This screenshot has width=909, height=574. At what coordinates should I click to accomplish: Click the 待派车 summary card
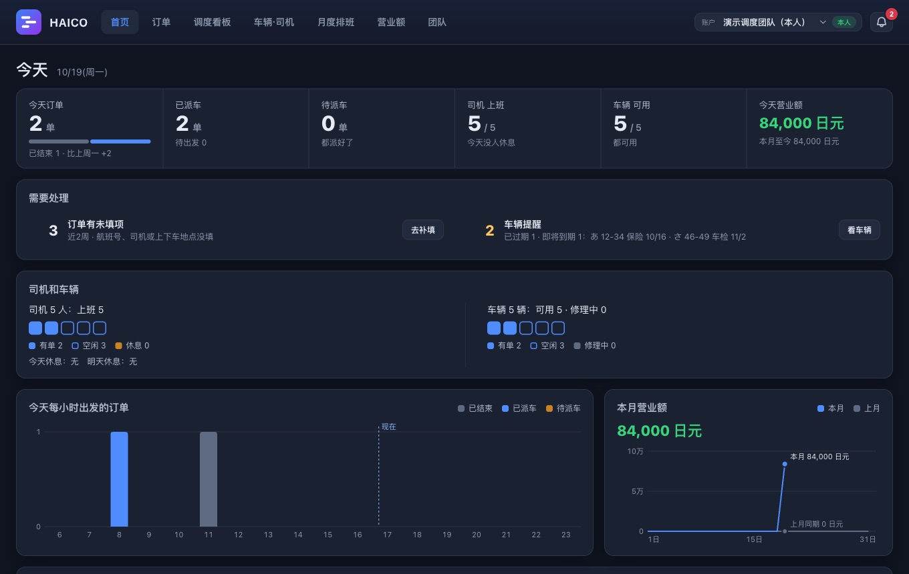point(382,129)
